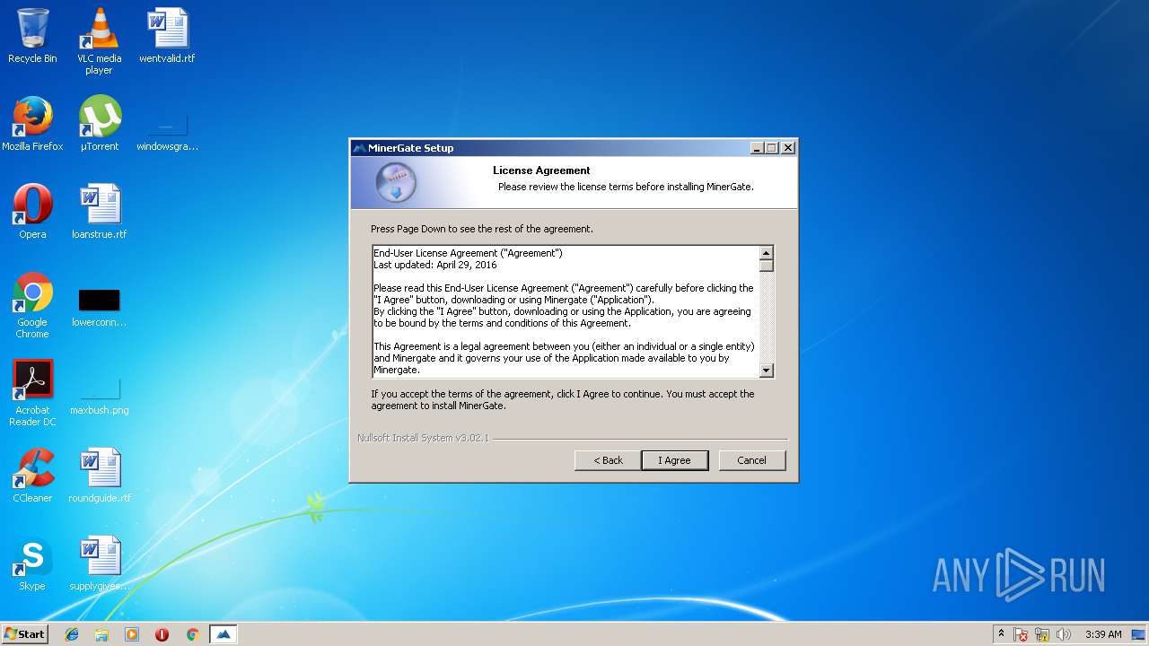Click 'Last updated: April 29, 2016' text

point(435,265)
